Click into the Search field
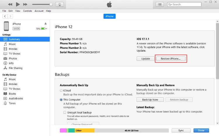 (184, 4)
